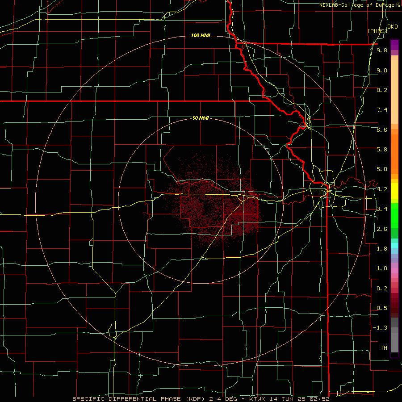
Task: Click the 9.8 value on the color scale
Action: pos(382,50)
